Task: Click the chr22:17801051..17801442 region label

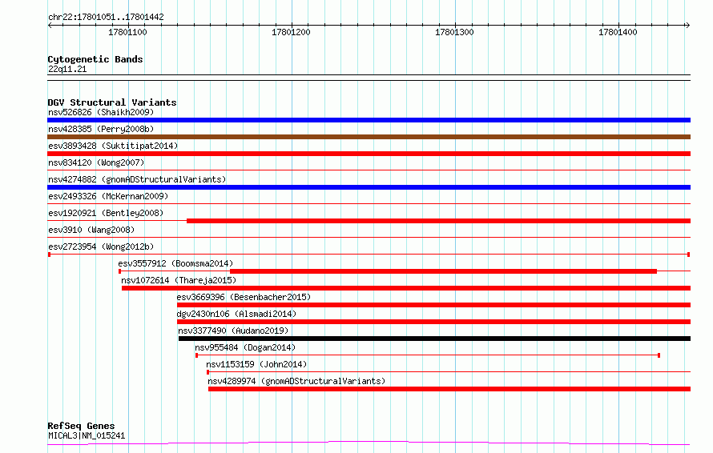Action: (x=106, y=18)
